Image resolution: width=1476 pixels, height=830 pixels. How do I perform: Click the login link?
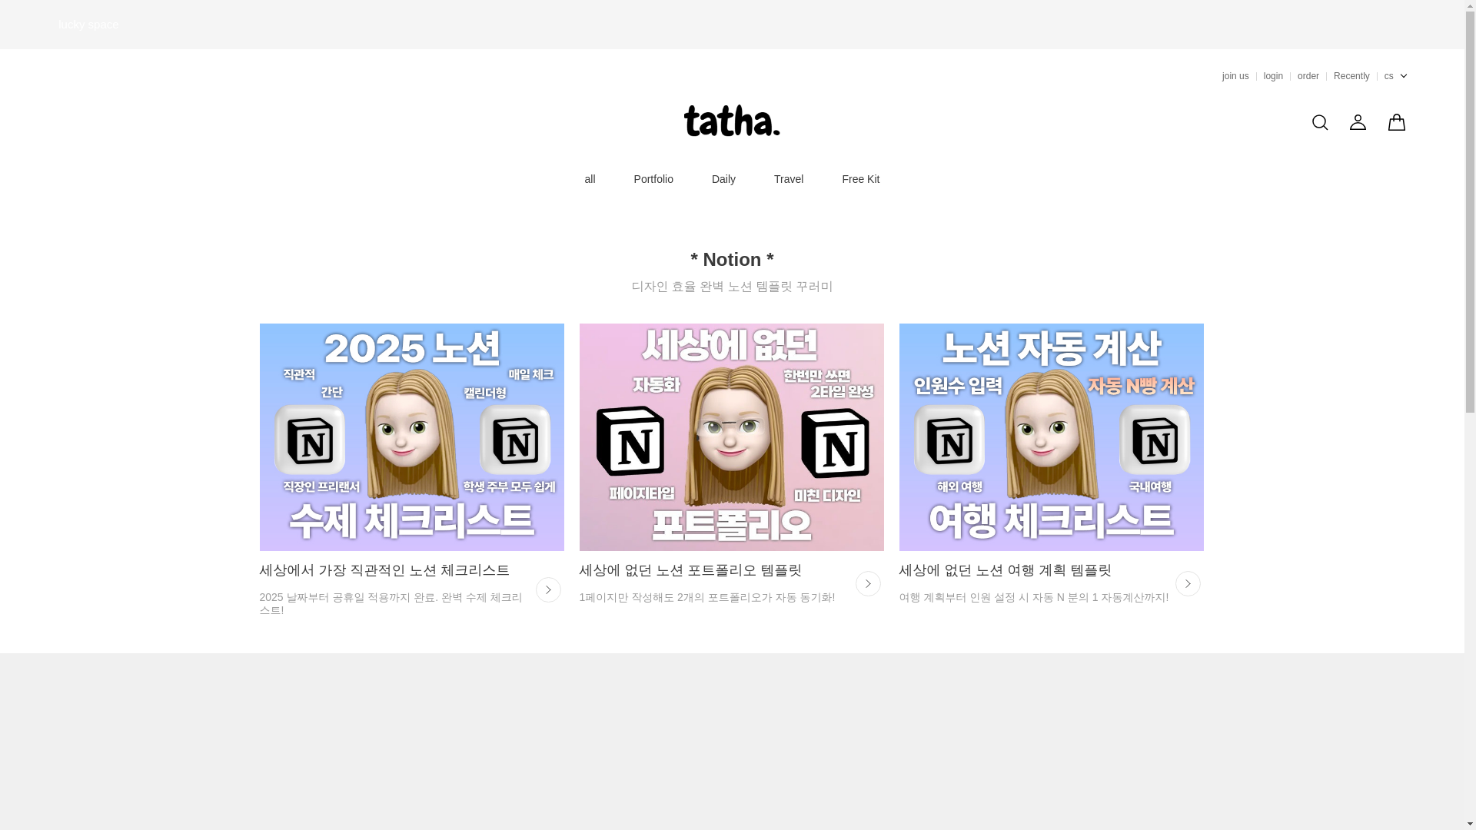tap(1273, 76)
